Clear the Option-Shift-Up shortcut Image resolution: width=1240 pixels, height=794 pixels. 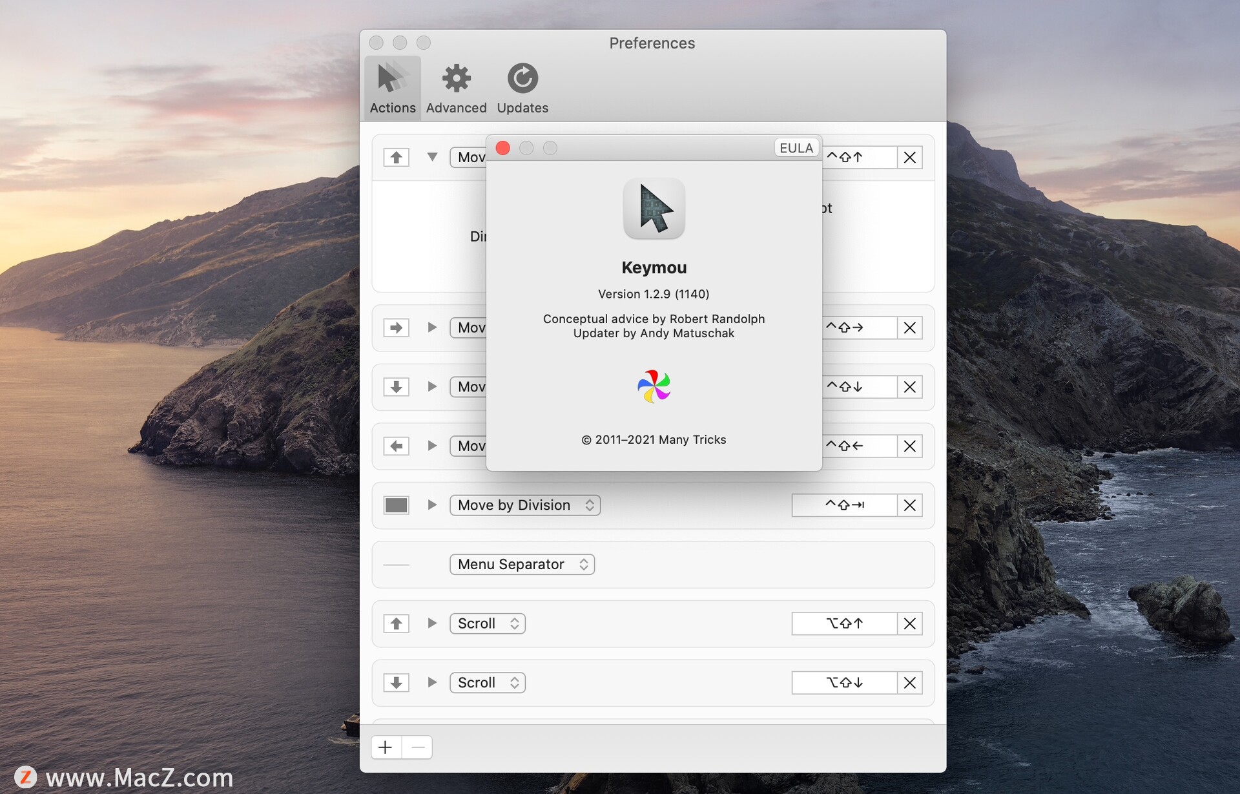(909, 623)
